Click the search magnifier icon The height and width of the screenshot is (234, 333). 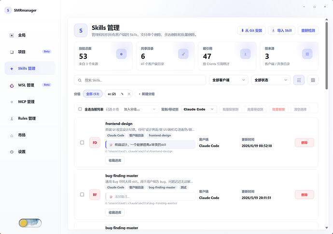(80, 80)
